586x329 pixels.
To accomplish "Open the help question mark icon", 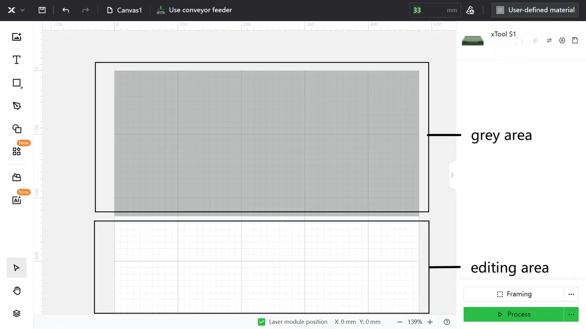I will [447, 322].
